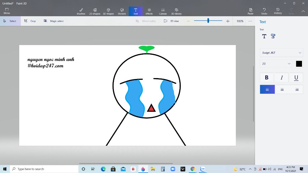308x173 pixels.
Task: Open Zalo from taskbar
Action: (x=203, y=169)
